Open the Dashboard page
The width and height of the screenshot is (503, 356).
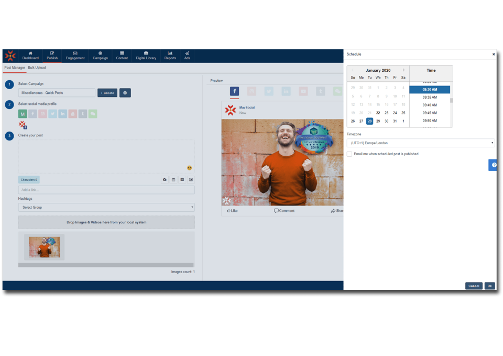[30, 56]
